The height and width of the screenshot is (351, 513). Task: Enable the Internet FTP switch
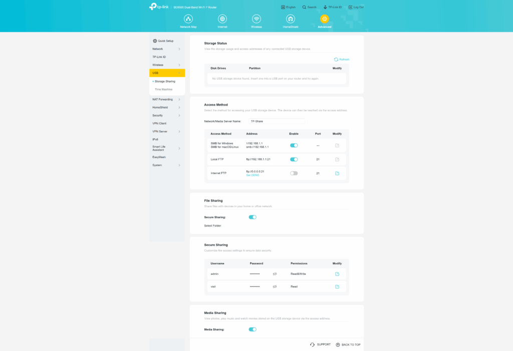294,173
